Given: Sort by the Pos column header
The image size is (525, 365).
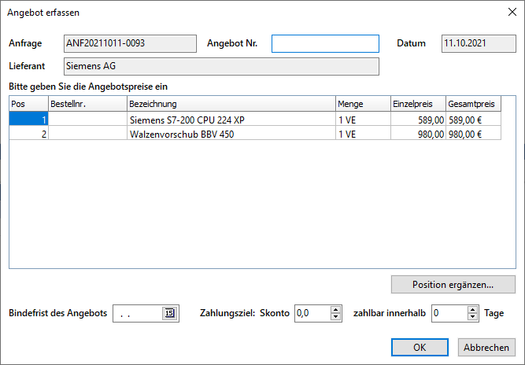Looking at the screenshot, I should click(x=28, y=104).
